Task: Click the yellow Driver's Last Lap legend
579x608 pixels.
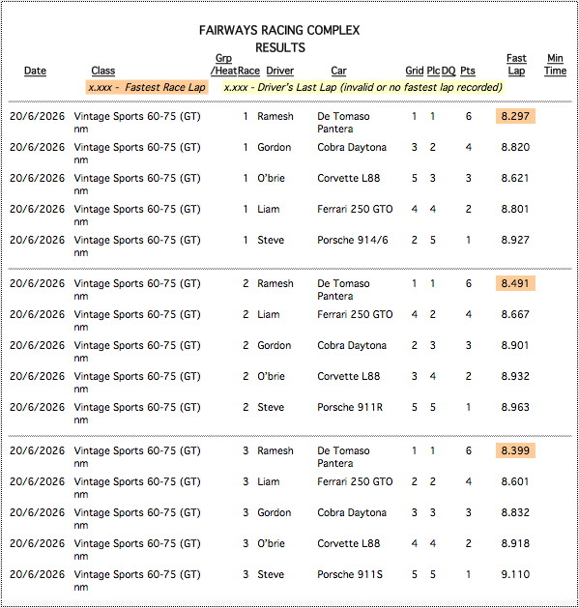Action: [363, 87]
